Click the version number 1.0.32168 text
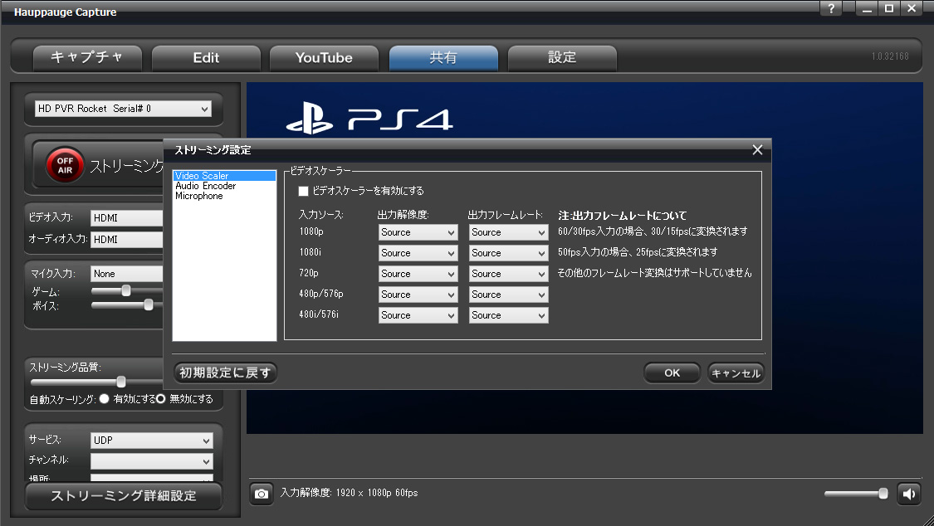The image size is (934, 526). [890, 56]
